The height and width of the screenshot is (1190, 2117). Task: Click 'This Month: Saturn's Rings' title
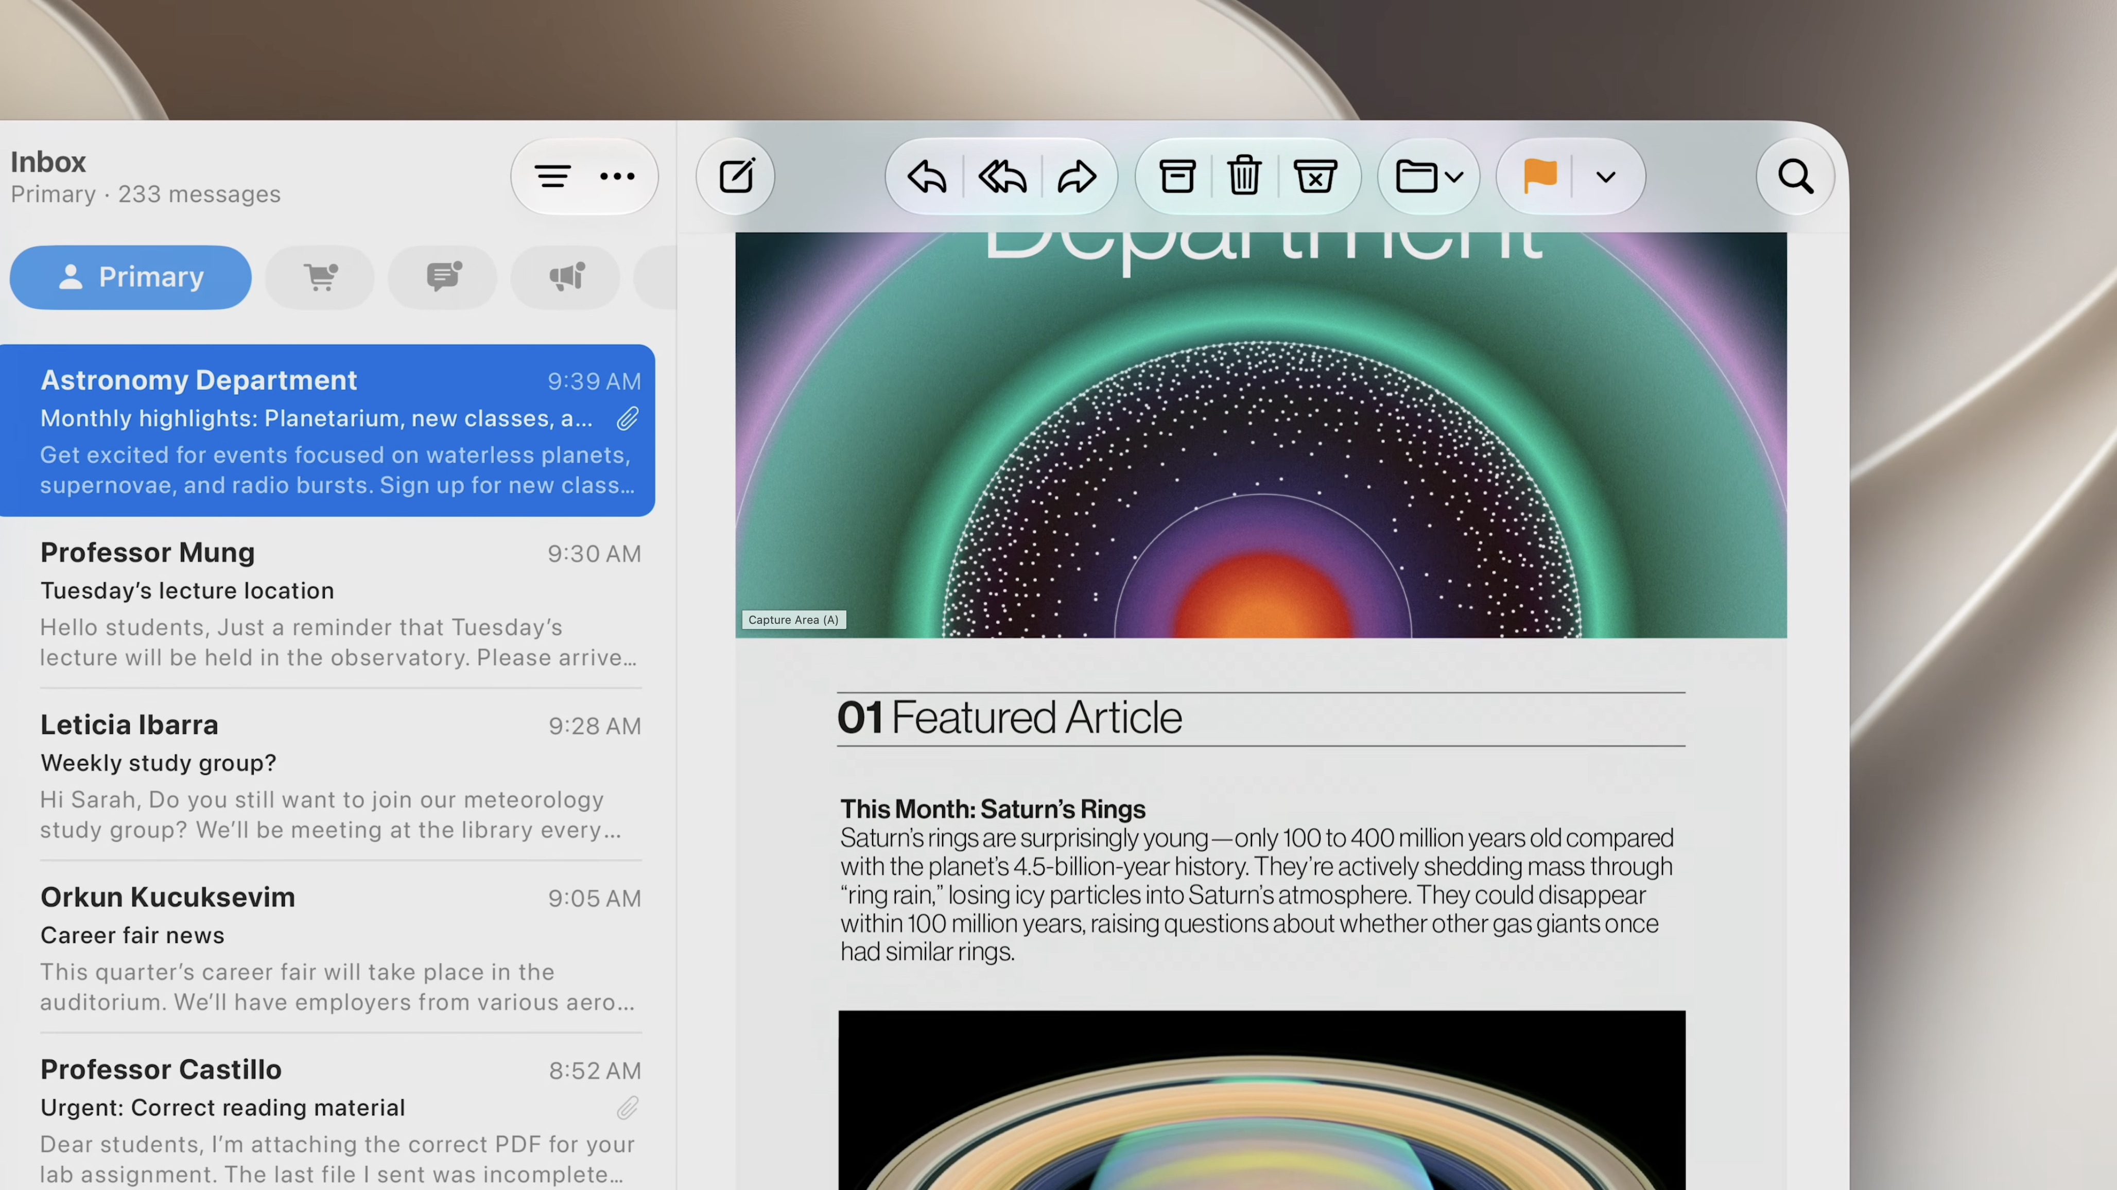(992, 809)
